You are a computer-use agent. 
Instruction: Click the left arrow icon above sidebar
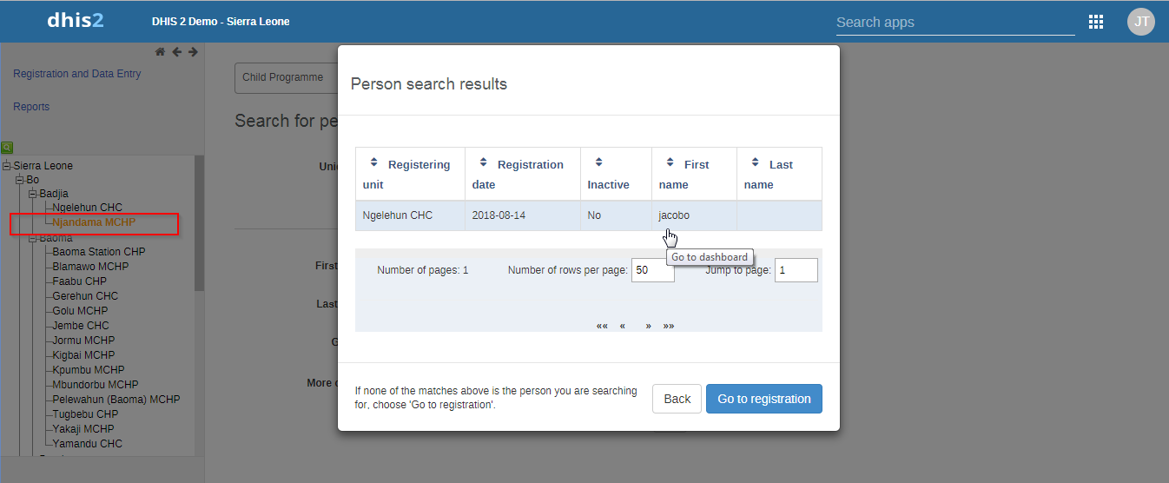point(176,52)
